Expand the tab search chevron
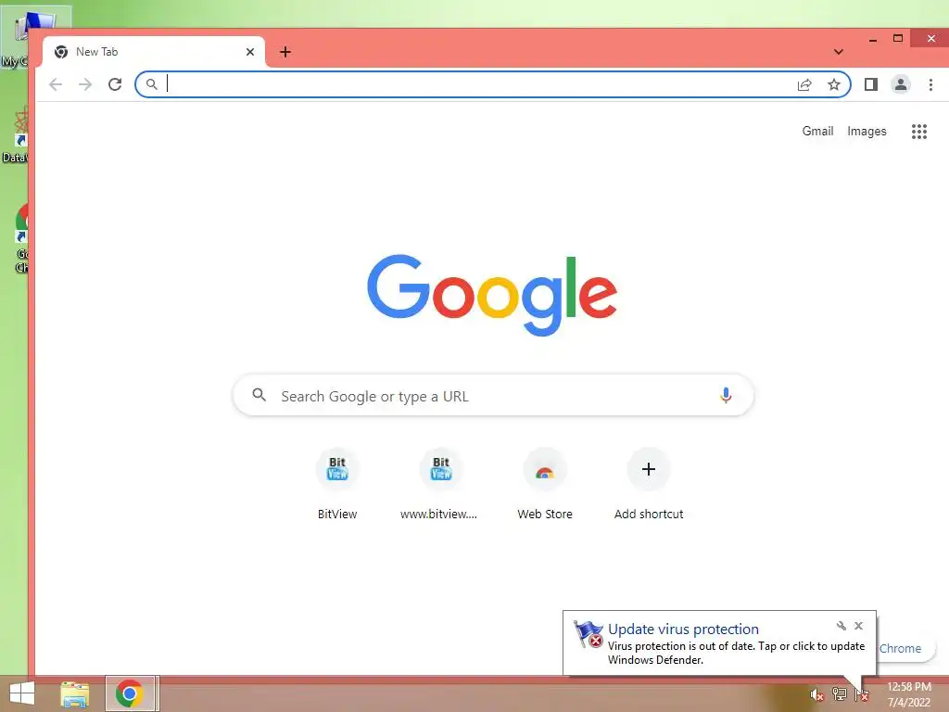The image size is (949, 712). click(838, 52)
